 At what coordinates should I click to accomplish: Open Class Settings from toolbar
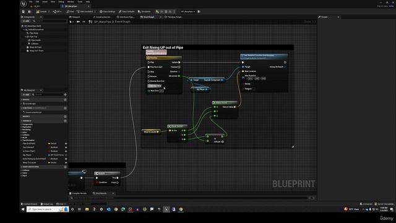pyautogui.click(x=107, y=12)
